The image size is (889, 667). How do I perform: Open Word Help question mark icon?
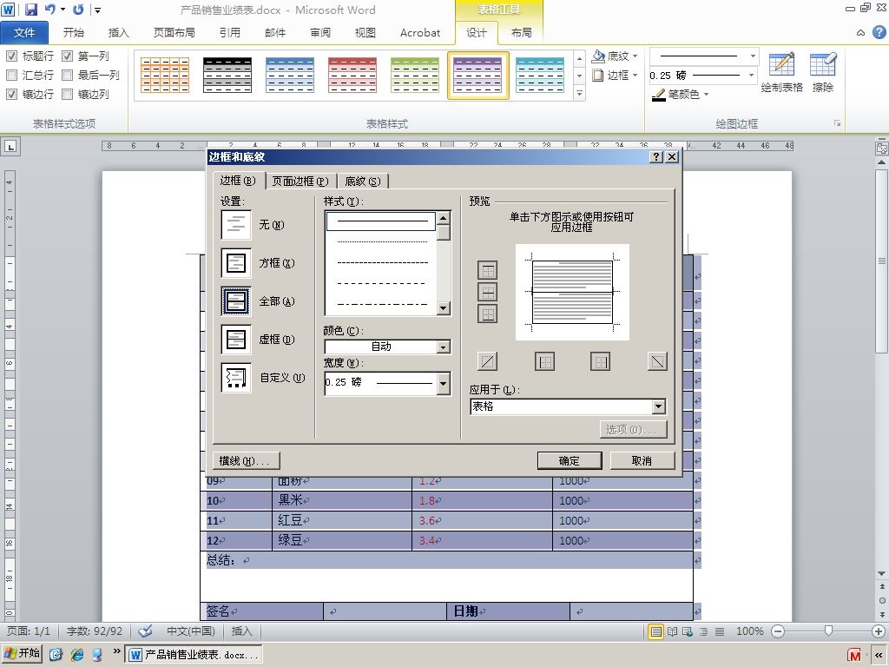[879, 32]
